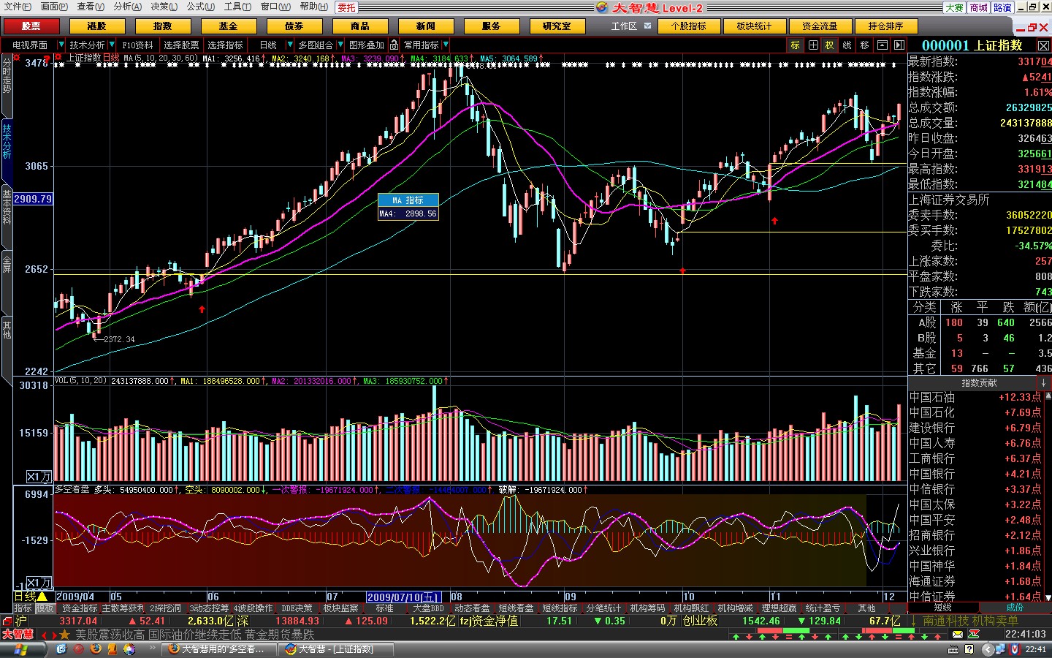1052x658 pixels.
Task: Click the 2909.79 price axis label
Action: pos(33,199)
